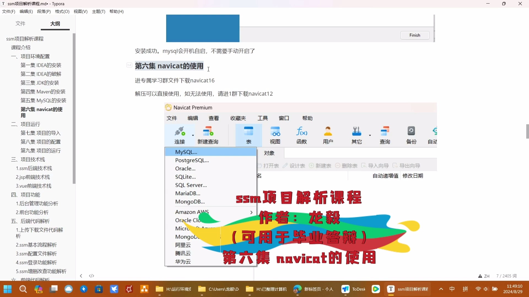Click the 设计表 design table button

294,166
